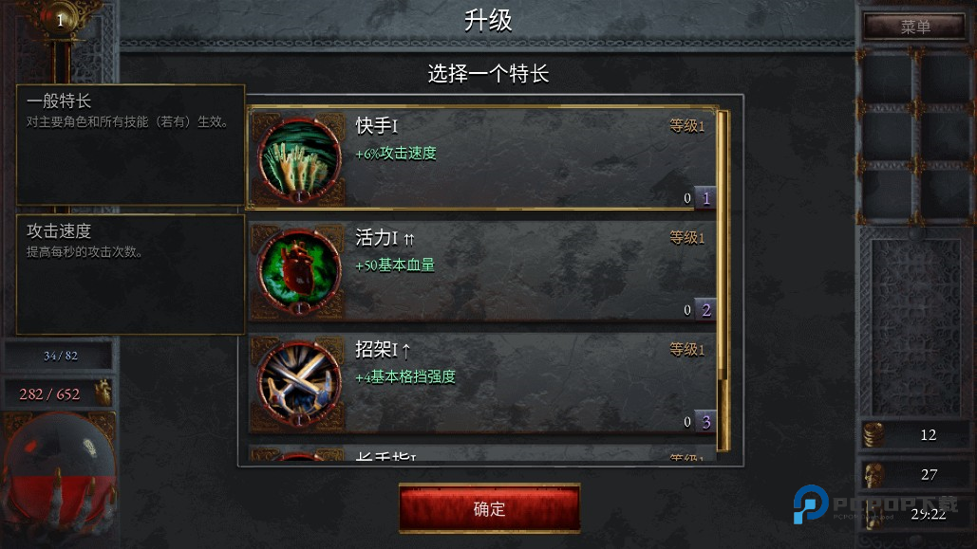Click the 一般特长 description panel

click(x=130, y=144)
